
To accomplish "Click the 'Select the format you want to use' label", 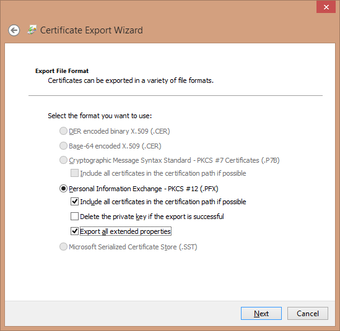I will tap(100, 116).
